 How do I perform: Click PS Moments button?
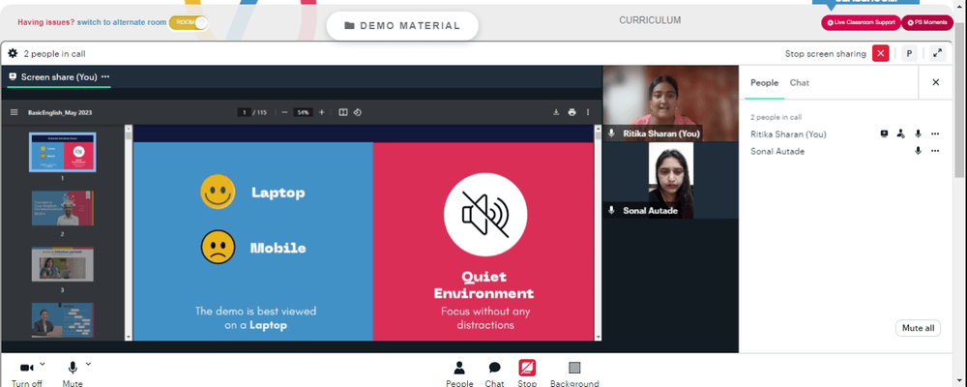click(927, 23)
